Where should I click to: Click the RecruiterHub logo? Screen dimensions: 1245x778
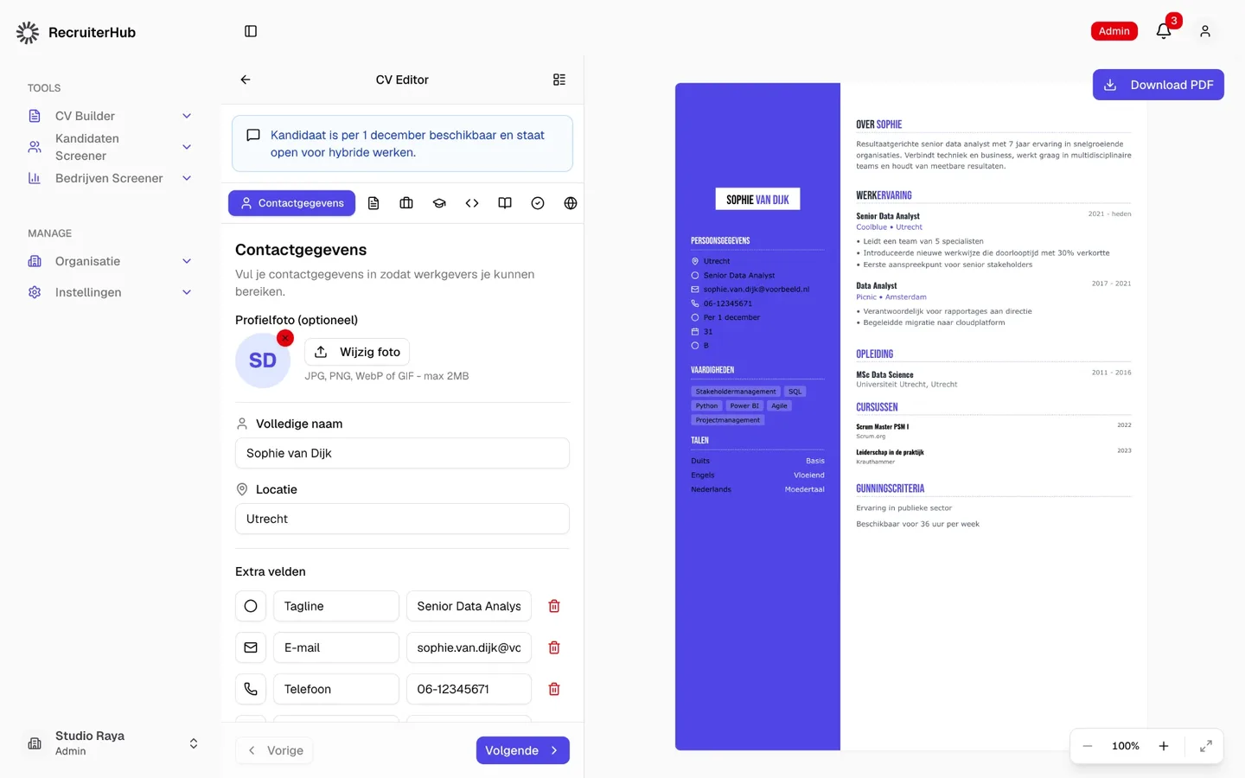76,33
